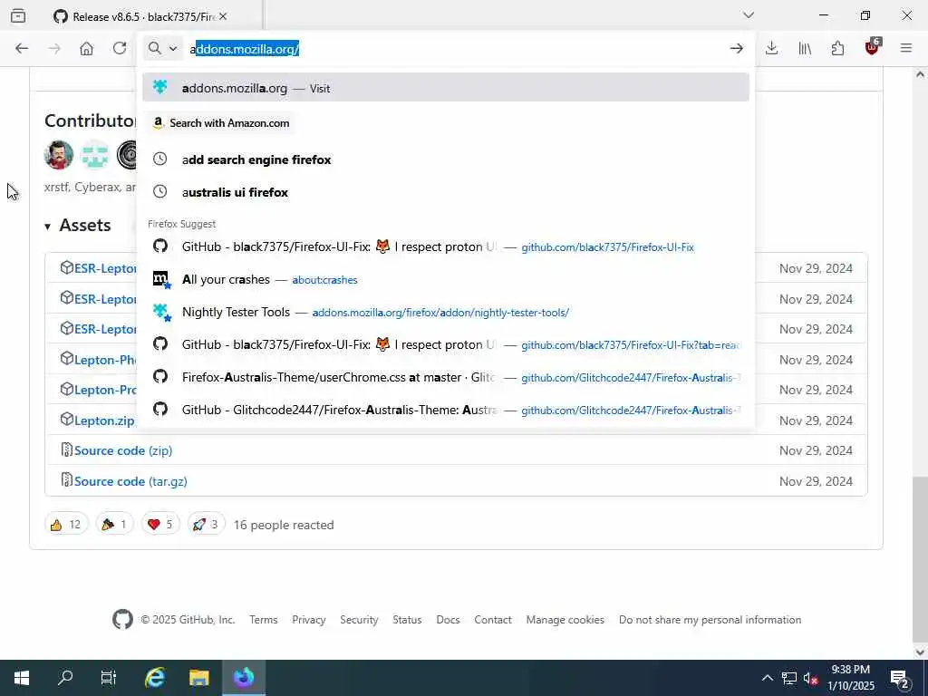The image size is (928, 696).
Task: Click Source code (zip) file icon
Action: 66,449
